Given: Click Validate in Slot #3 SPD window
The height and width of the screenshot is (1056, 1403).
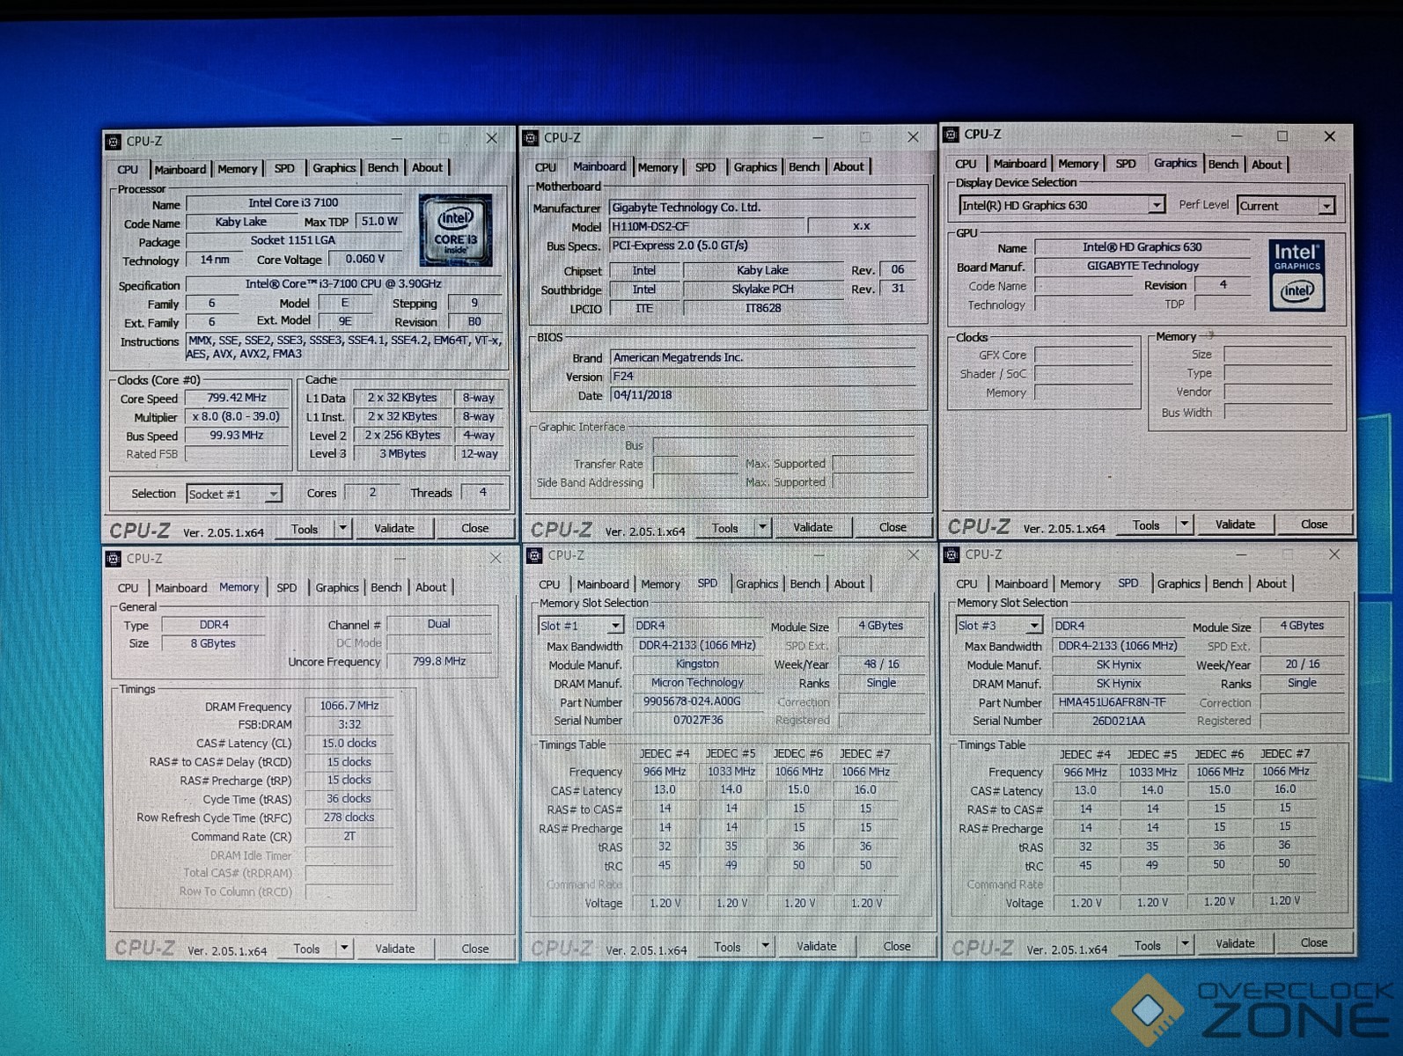Looking at the screenshot, I should (x=1236, y=943).
